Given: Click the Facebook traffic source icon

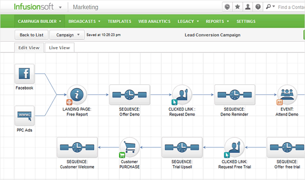Looking at the screenshot, I should (24, 74).
